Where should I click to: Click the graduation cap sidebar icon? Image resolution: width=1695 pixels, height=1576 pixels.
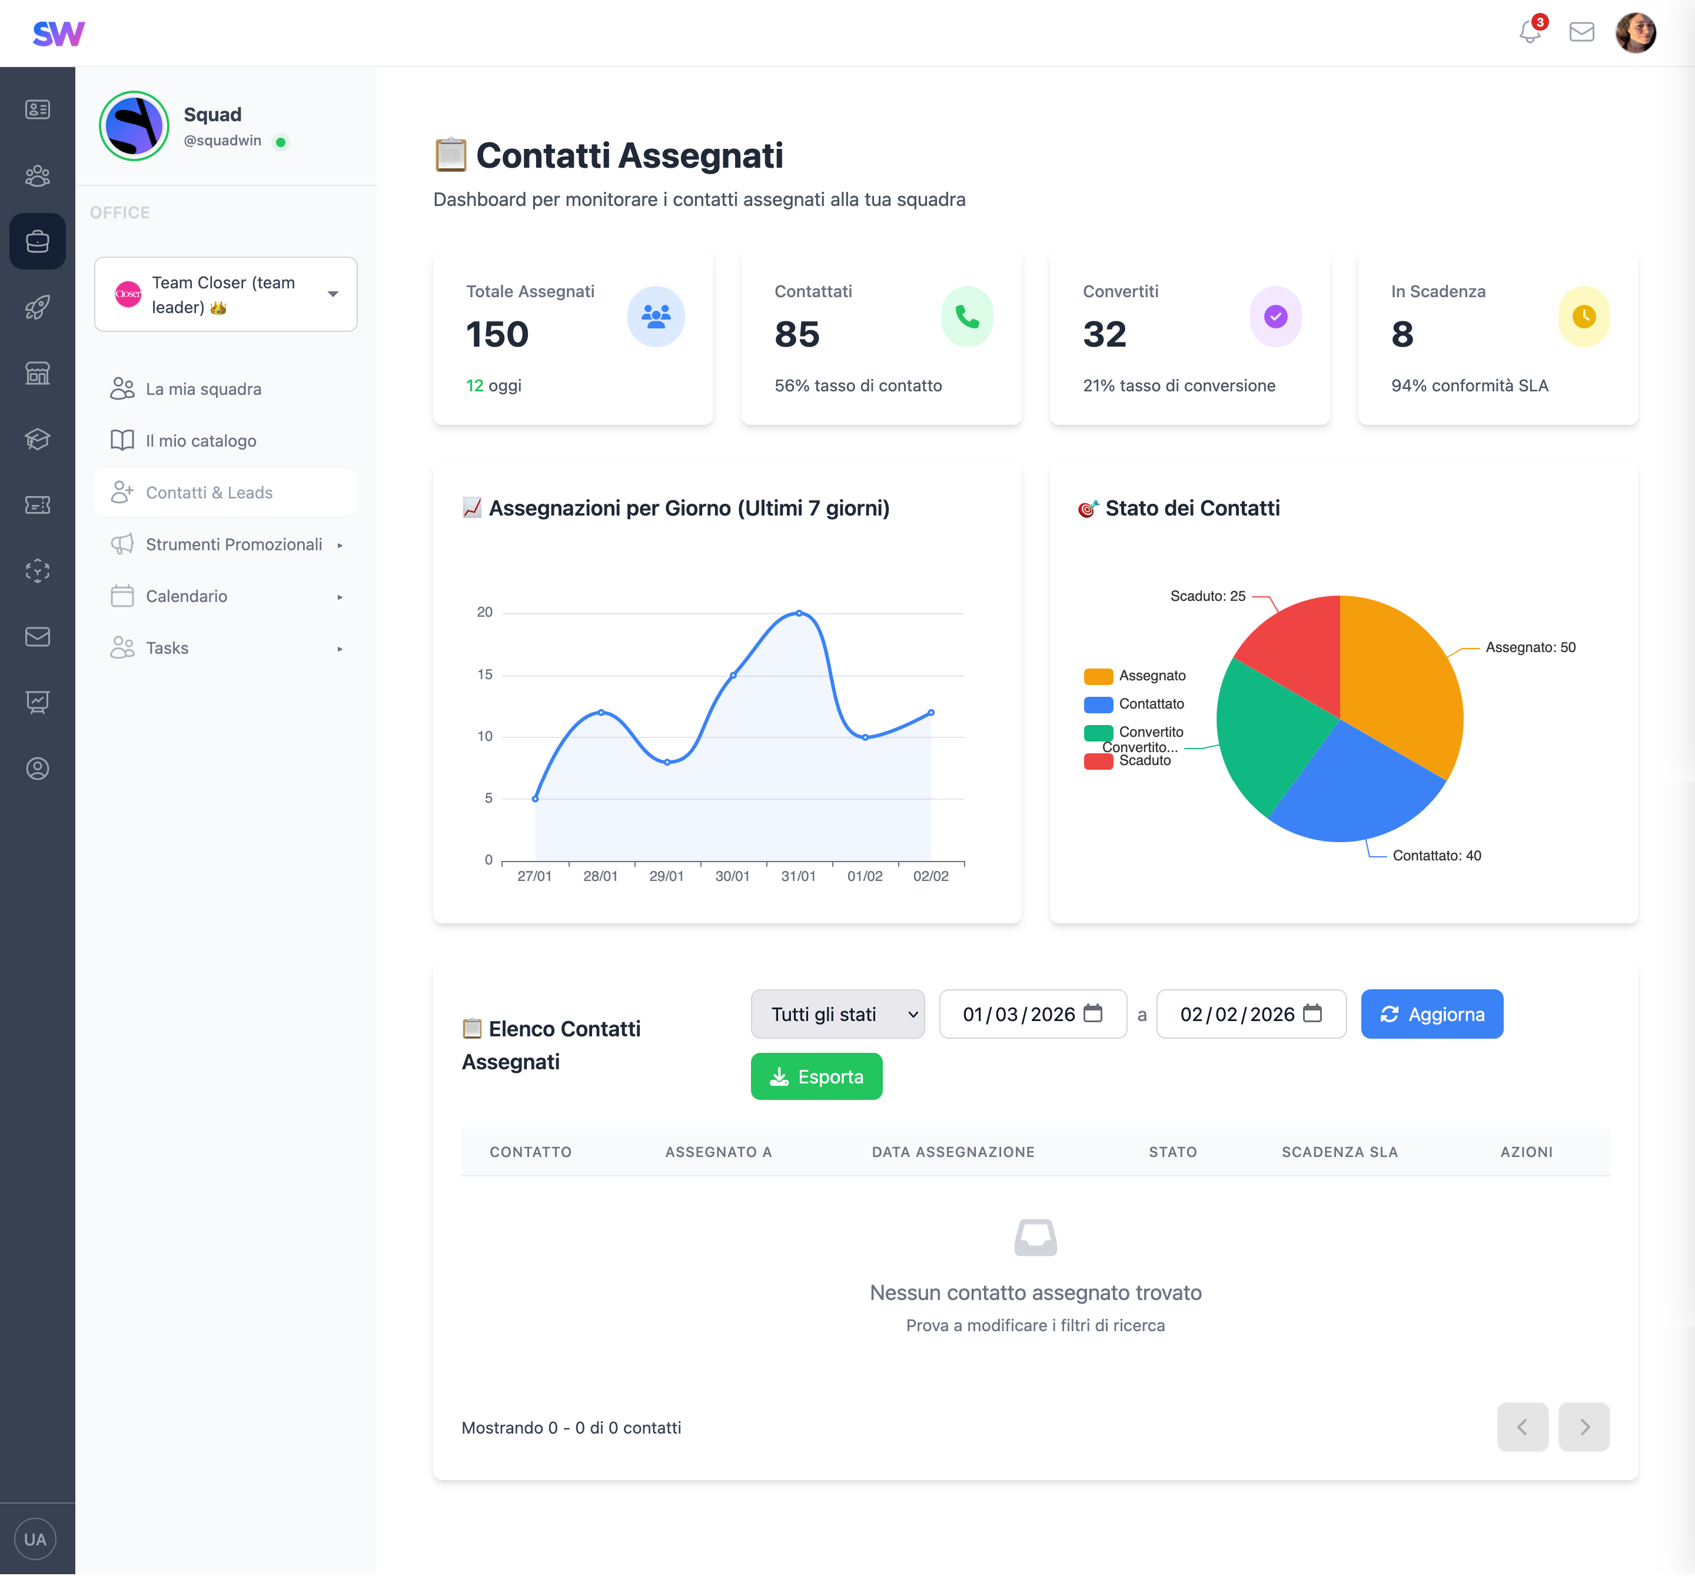38,439
